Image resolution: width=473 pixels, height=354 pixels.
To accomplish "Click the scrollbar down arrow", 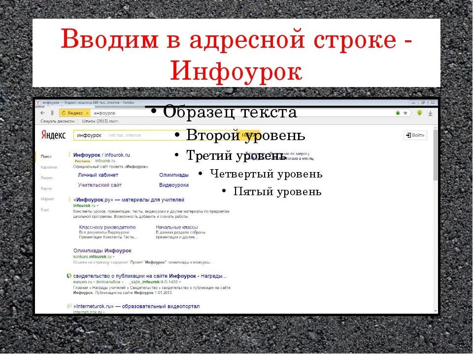I will (x=435, y=311).
